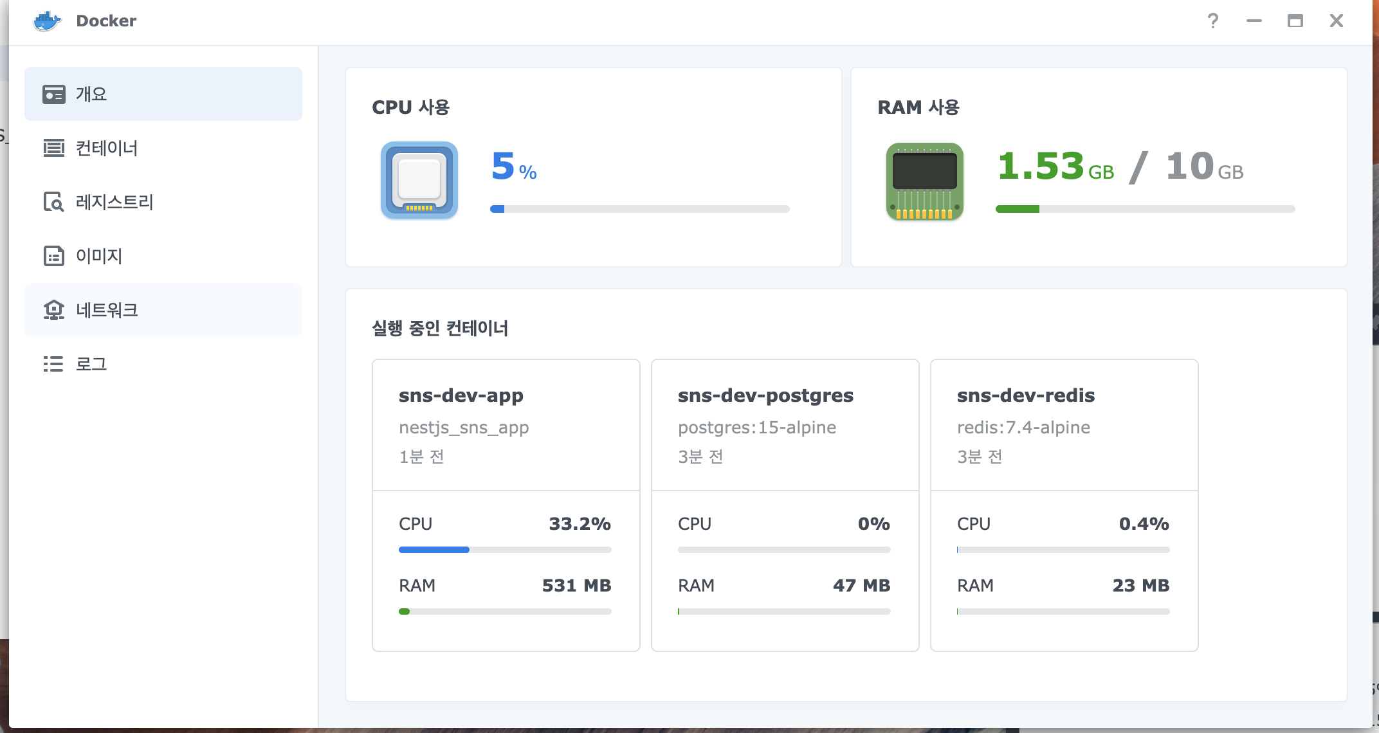Click the nestjs_sns_app image name text
The height and width of the screenshot is (733, 1379).
464,428
